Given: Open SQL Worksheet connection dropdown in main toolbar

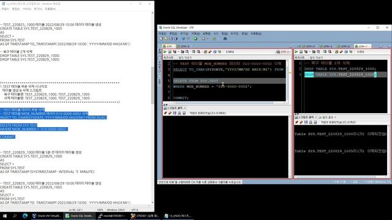Looking at the screenshot, I should pos(218,38).
